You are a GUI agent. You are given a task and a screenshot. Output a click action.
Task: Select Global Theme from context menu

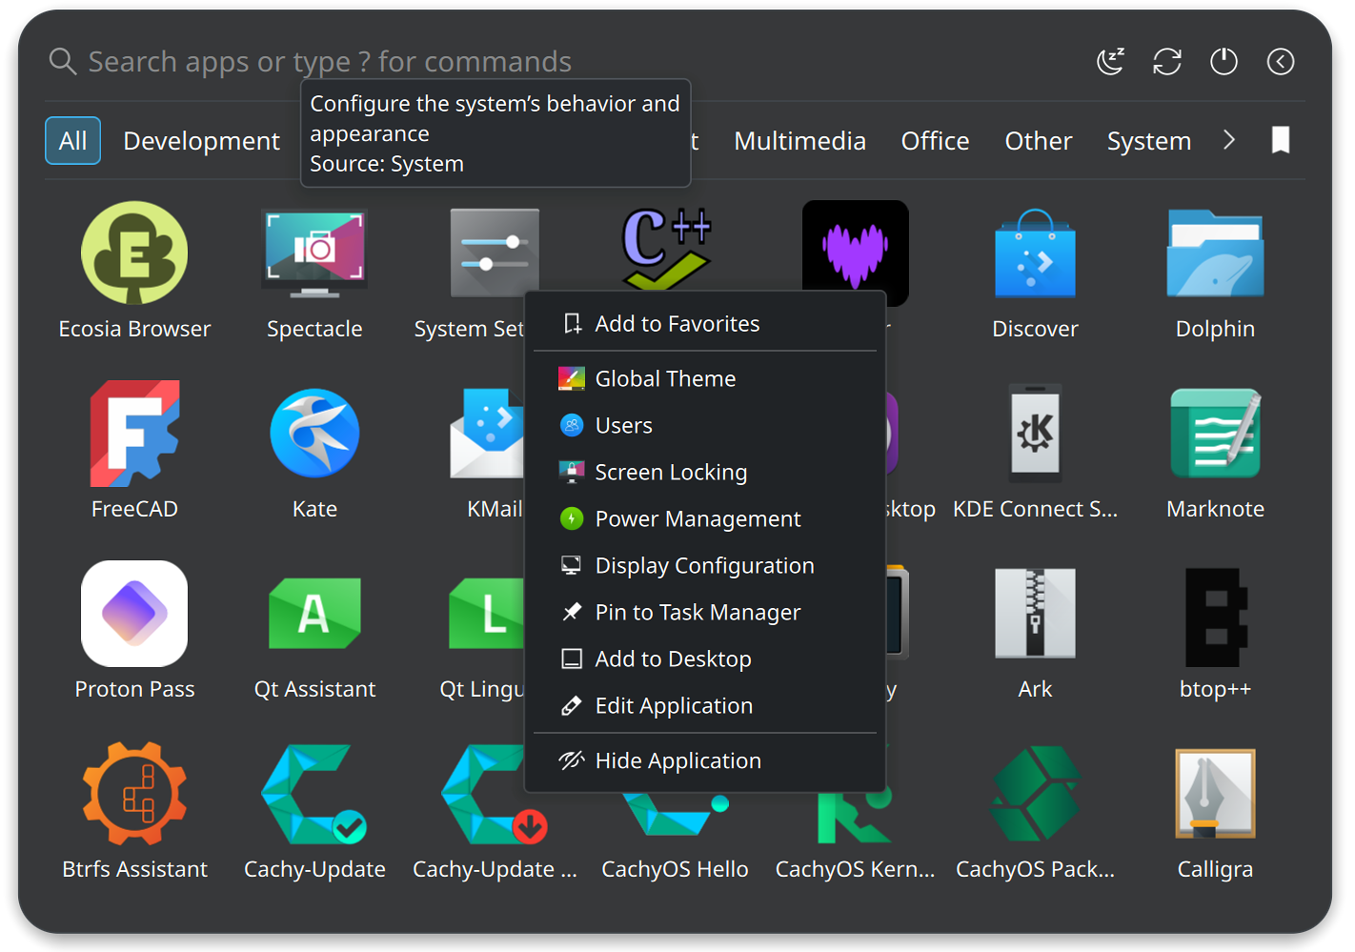(705, 378)
